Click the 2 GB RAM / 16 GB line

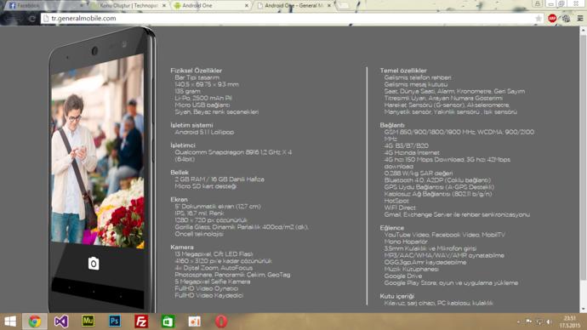point(219,179)
